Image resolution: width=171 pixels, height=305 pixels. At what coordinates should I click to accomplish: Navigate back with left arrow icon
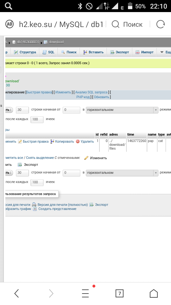tap(17, 293)
